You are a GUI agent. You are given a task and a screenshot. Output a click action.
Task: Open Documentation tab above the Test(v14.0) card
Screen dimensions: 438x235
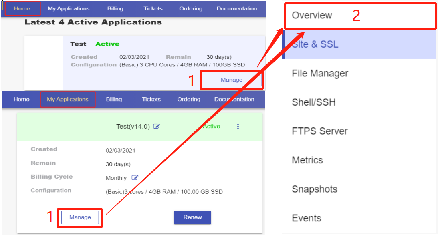pyautogui.click(x=234, y=100)
